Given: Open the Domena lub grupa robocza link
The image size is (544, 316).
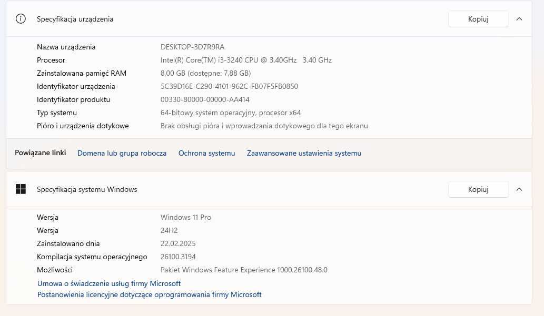Looking at the screenshot, I should click(122, 153).
